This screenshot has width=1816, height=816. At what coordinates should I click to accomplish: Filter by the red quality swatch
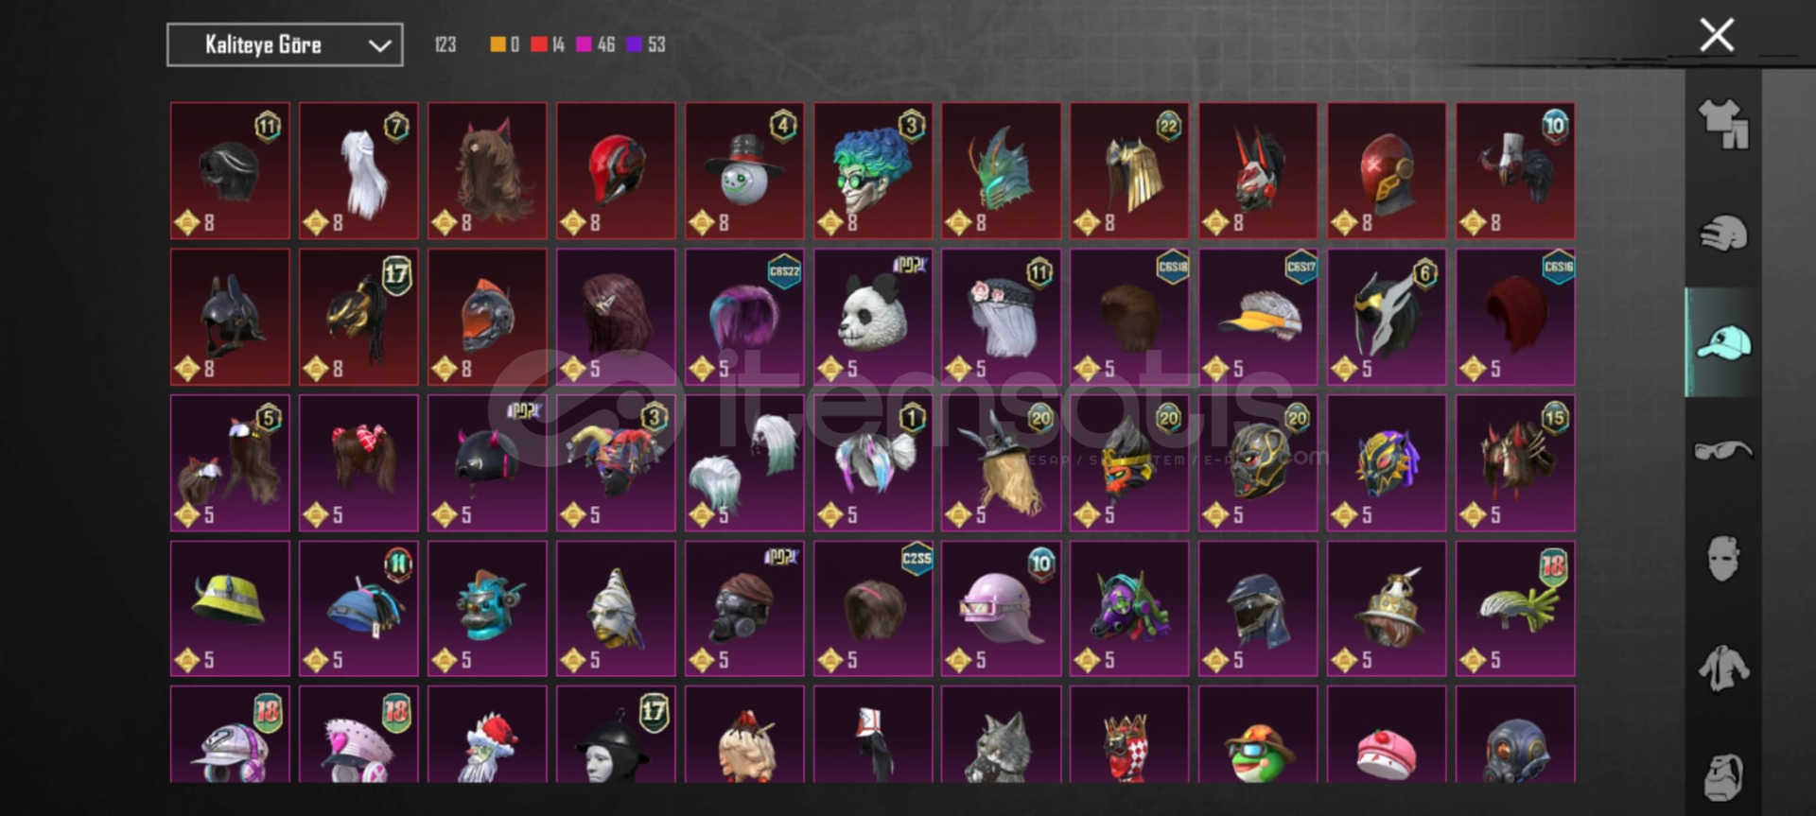539,44
